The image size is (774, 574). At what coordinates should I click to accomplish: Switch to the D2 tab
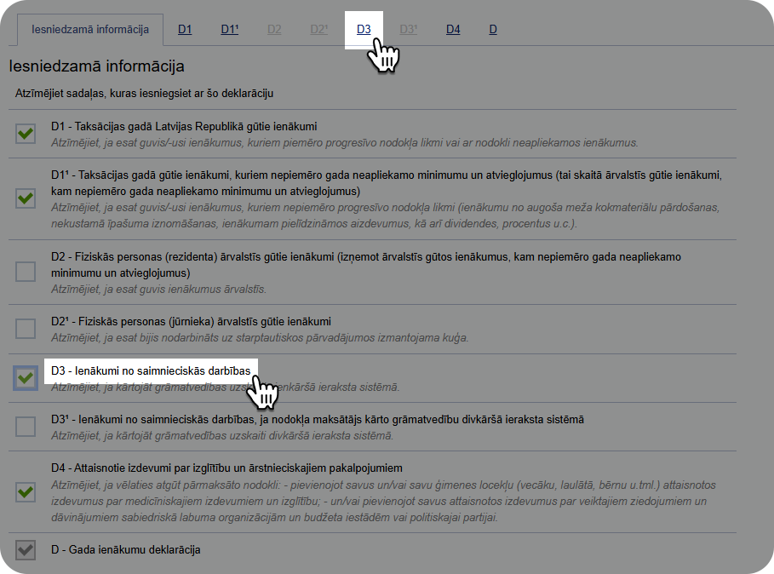[x=274, y=28]
